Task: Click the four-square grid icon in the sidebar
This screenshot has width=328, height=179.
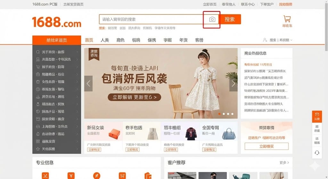Action: pyautogui.click(x=38, y=141)
